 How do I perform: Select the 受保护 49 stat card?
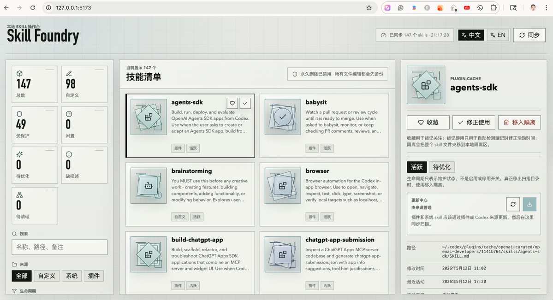35,125
